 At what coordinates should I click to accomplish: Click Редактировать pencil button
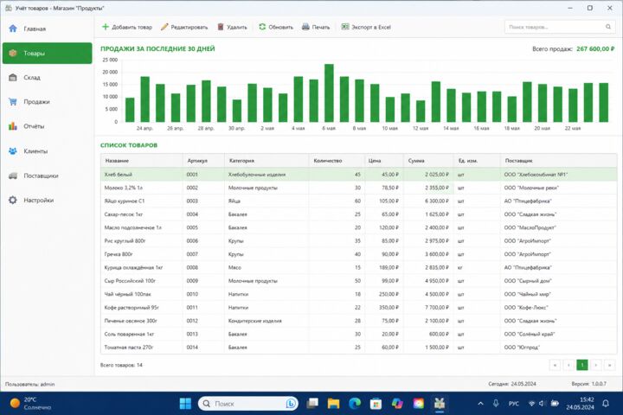(184, 27)
